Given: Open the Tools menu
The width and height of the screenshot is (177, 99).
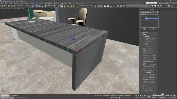Looking at the screenshot, I should pyautogui.click(x=11, y=3).
